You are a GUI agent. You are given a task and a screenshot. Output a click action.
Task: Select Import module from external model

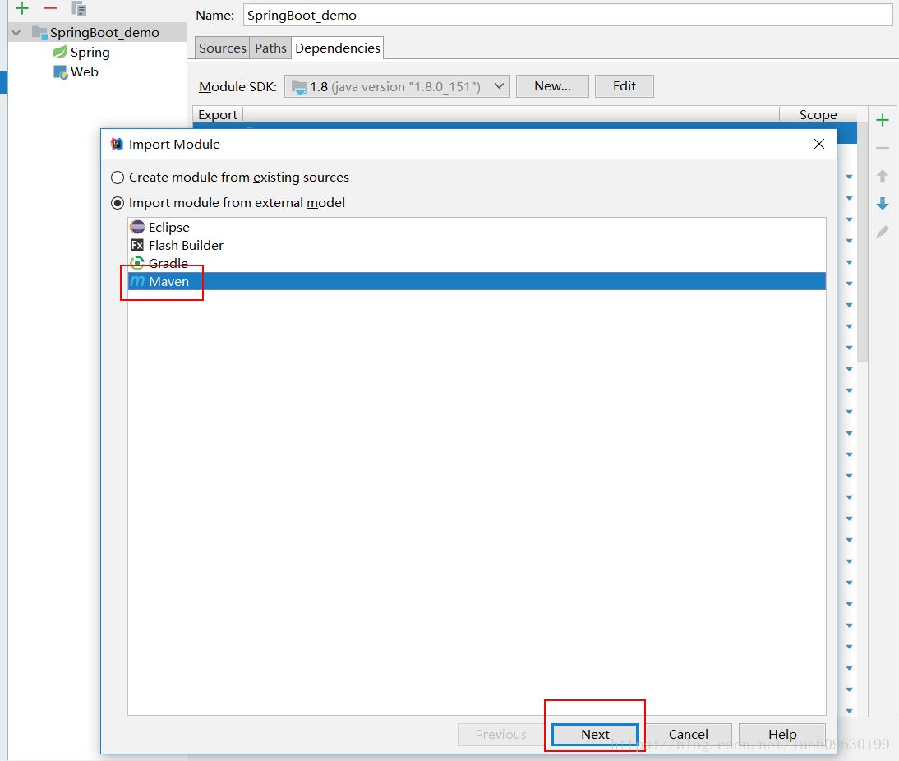tap(228, 203)
